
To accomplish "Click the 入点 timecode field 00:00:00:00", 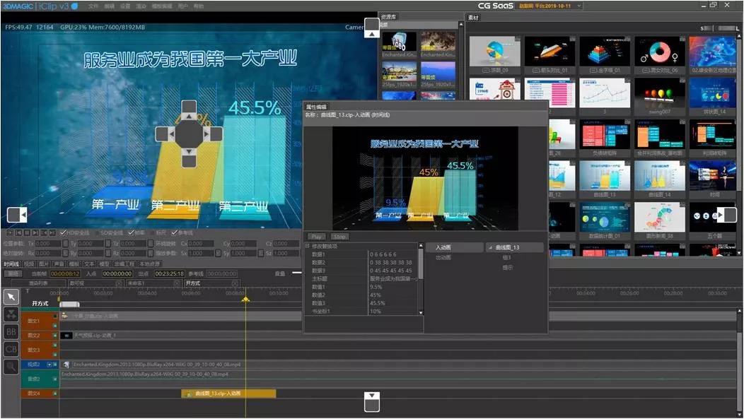I will [117, 273].
